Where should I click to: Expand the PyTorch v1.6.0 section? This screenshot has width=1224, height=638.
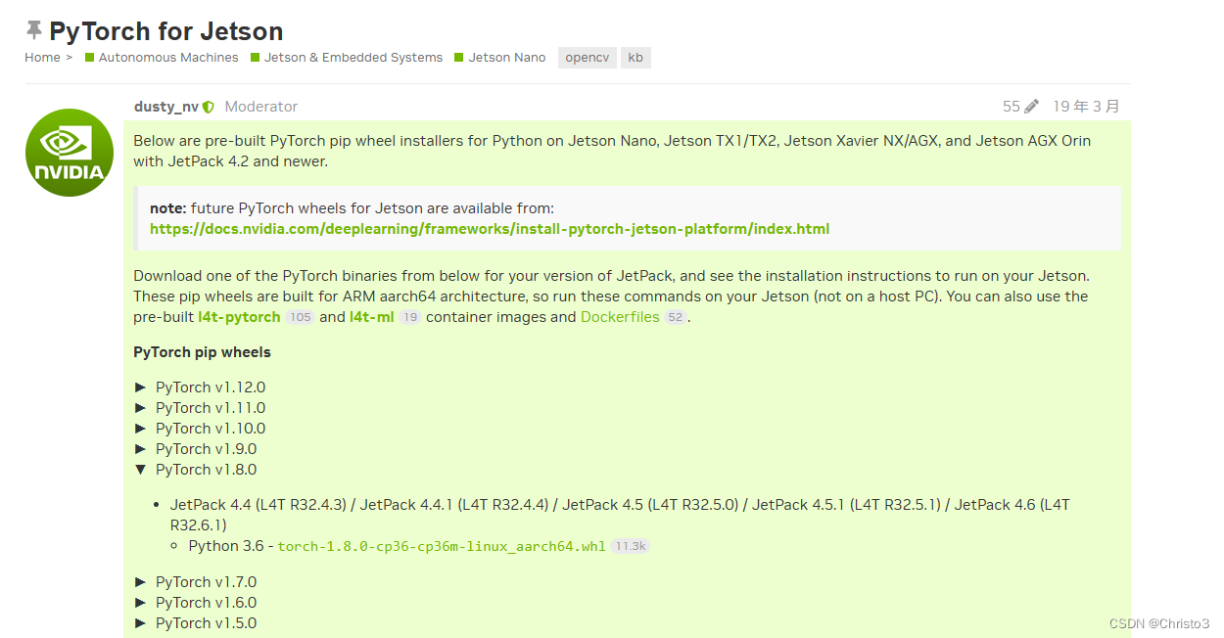pyautogui.click(x=195, y=602)
